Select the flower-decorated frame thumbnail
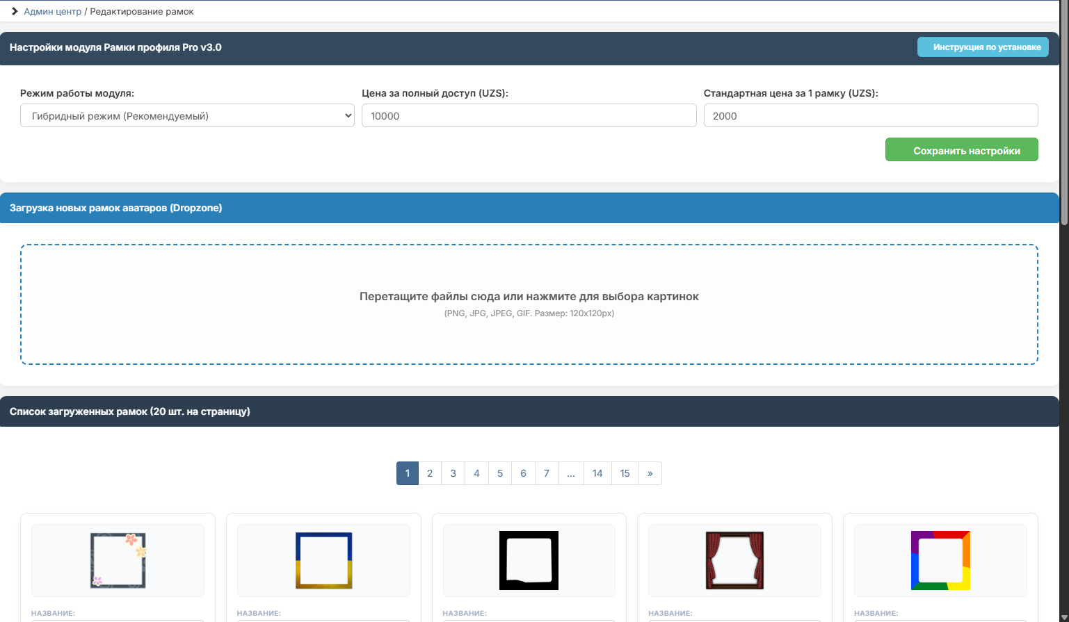Image resolution: width=1069 pixels, height=622 pixels. click(x=118, y=560)
